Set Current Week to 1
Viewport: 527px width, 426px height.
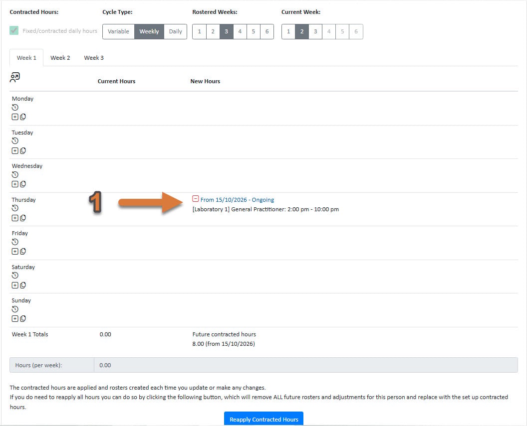pyautogui.click(x=288, y=31)
